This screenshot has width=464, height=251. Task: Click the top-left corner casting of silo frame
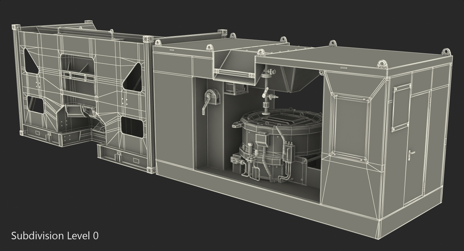(16, 27)
